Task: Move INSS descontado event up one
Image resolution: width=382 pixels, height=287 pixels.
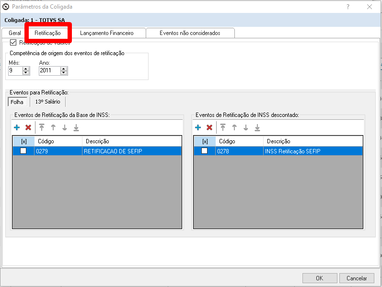Action: coord(234,127)
